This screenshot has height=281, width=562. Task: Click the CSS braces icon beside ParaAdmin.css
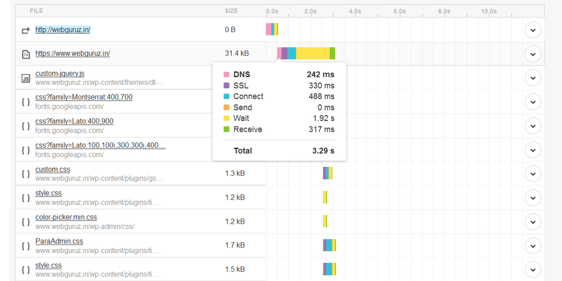(x=25, y=246)
